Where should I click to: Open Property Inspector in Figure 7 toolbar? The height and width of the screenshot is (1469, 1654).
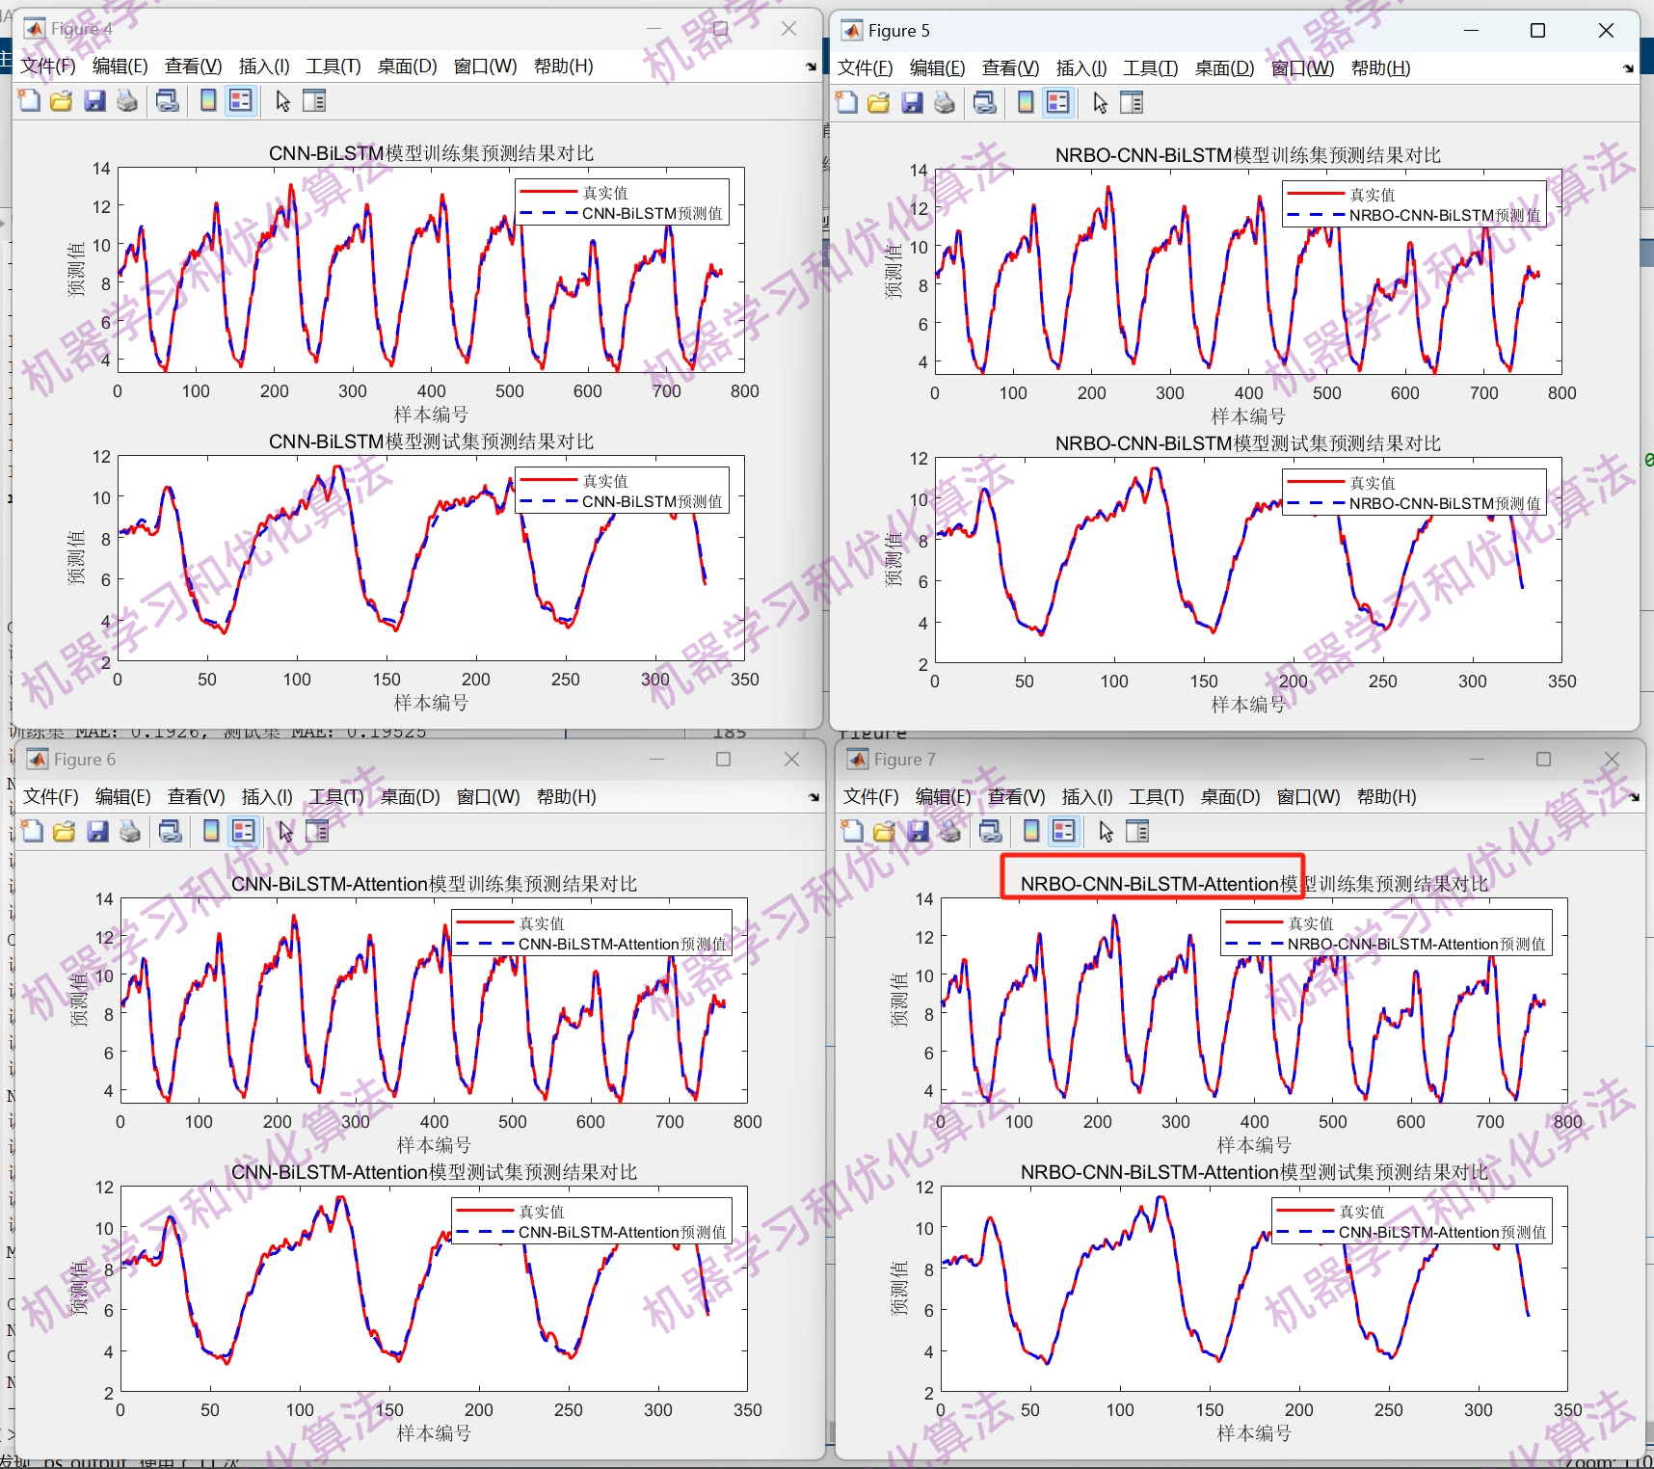(x=1137, y=831)
